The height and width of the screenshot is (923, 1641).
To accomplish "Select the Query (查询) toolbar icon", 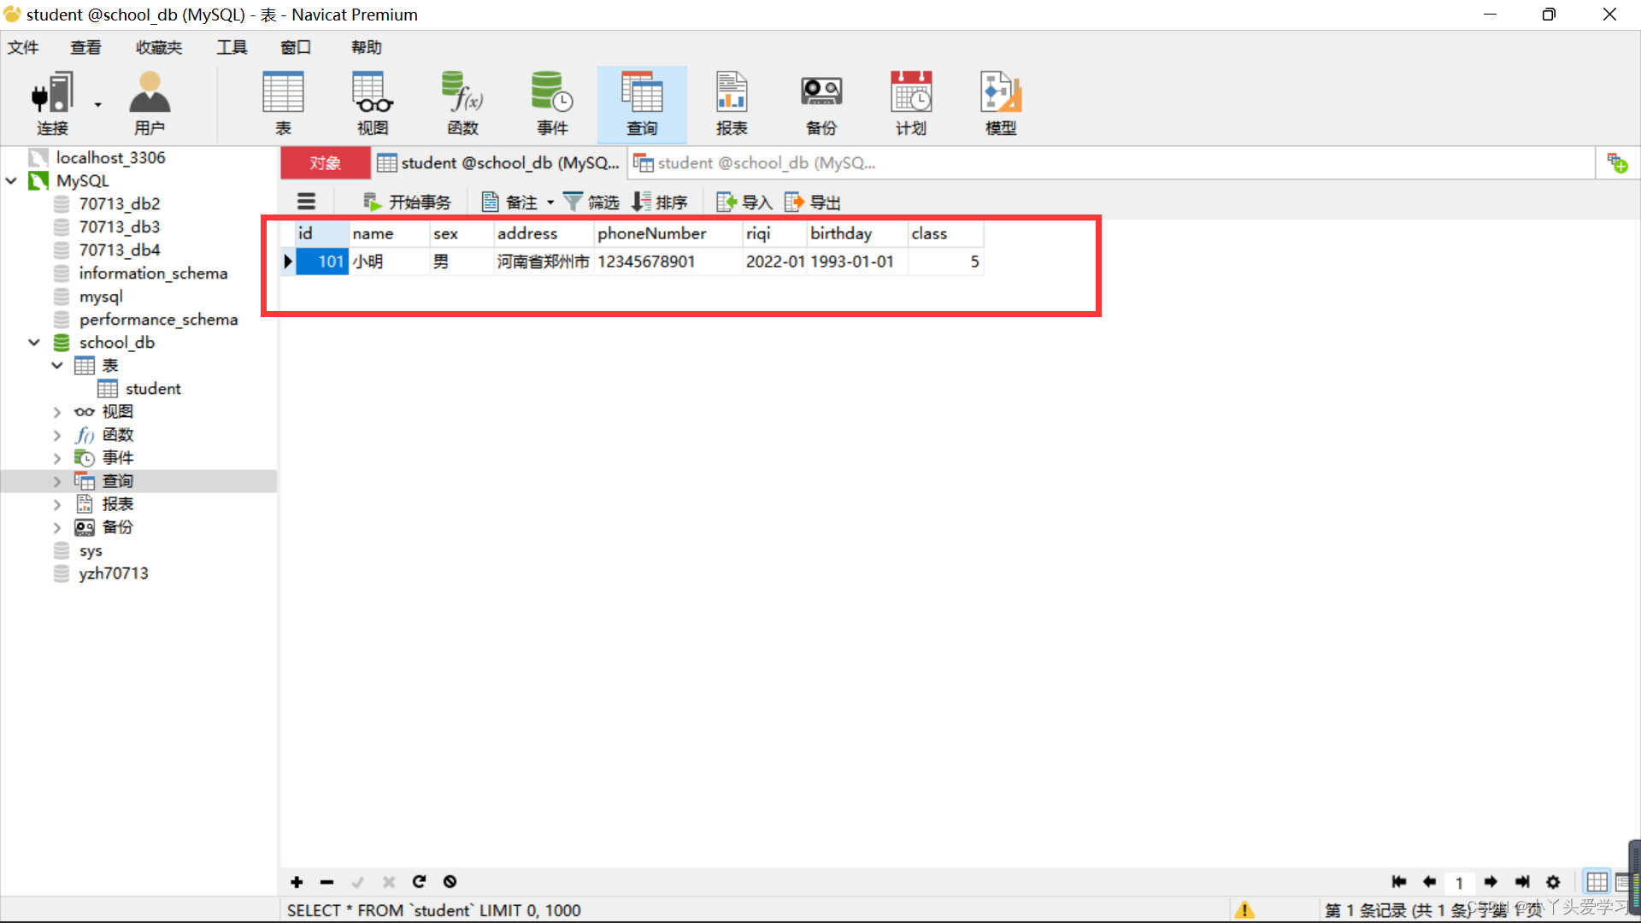I will pos(642,103).
